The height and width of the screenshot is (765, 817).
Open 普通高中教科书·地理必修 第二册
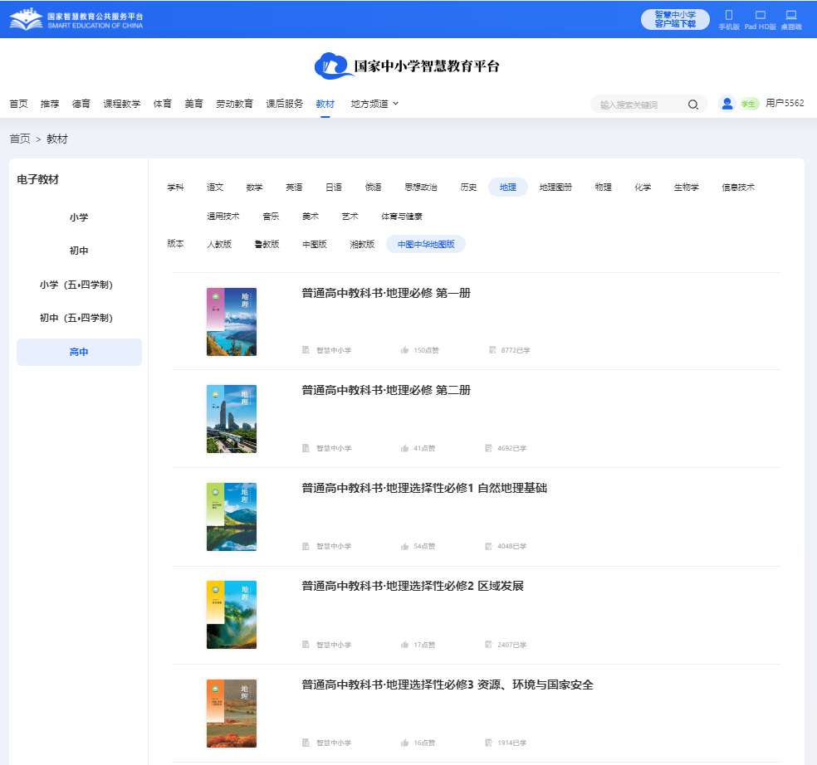point(384,390)
